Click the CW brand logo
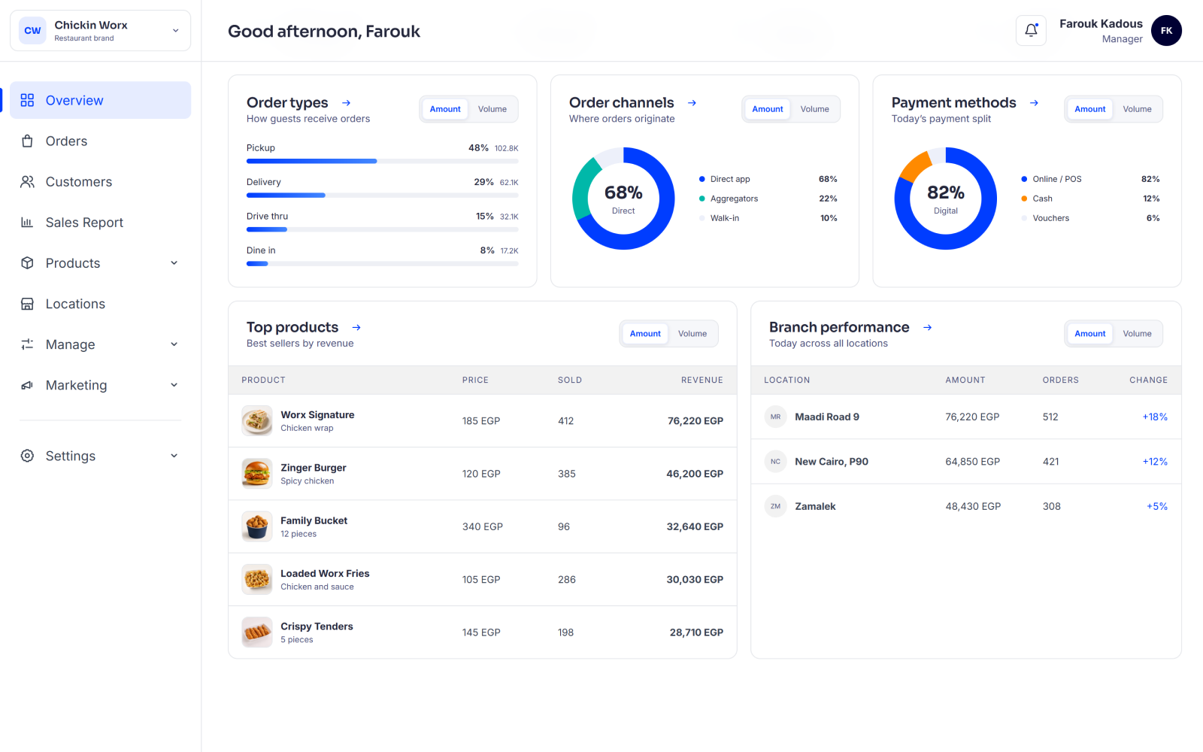This screenshot has width=1203, height=752. (x=32, y=31)
